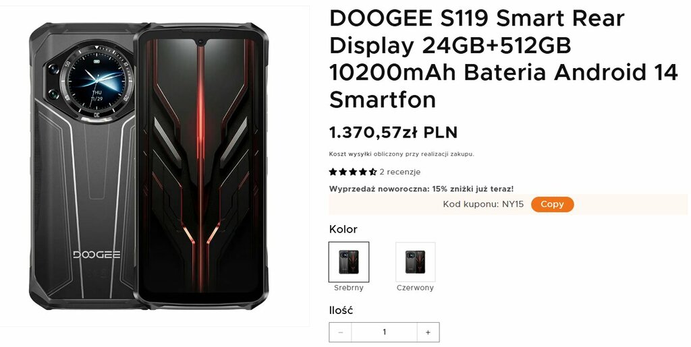Click the Kolor section label
The width and height of the screenshot is (691, 347).
coord(343,229)
